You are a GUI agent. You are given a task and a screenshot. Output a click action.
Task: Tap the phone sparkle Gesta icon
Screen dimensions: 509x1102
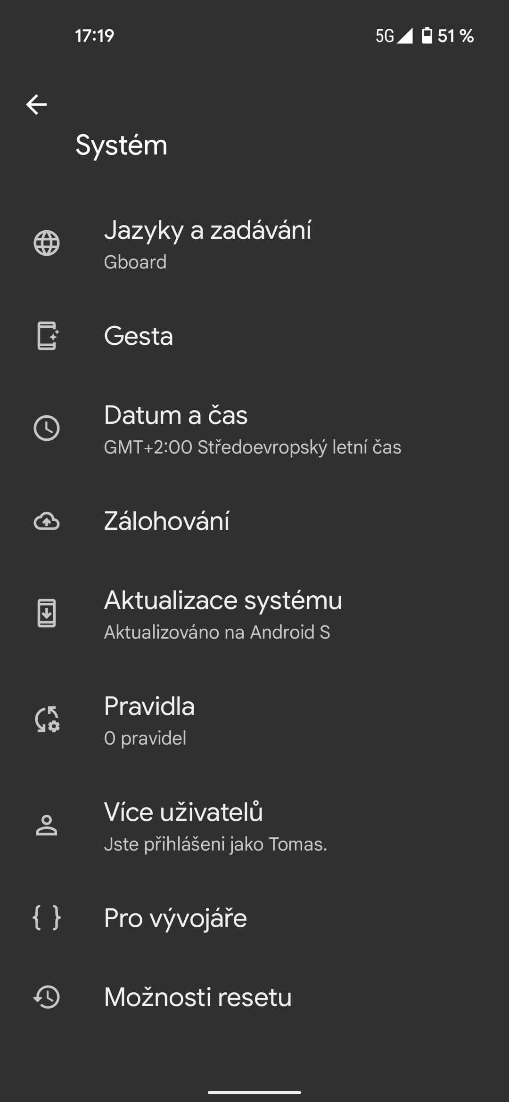[x=47, y=336]
